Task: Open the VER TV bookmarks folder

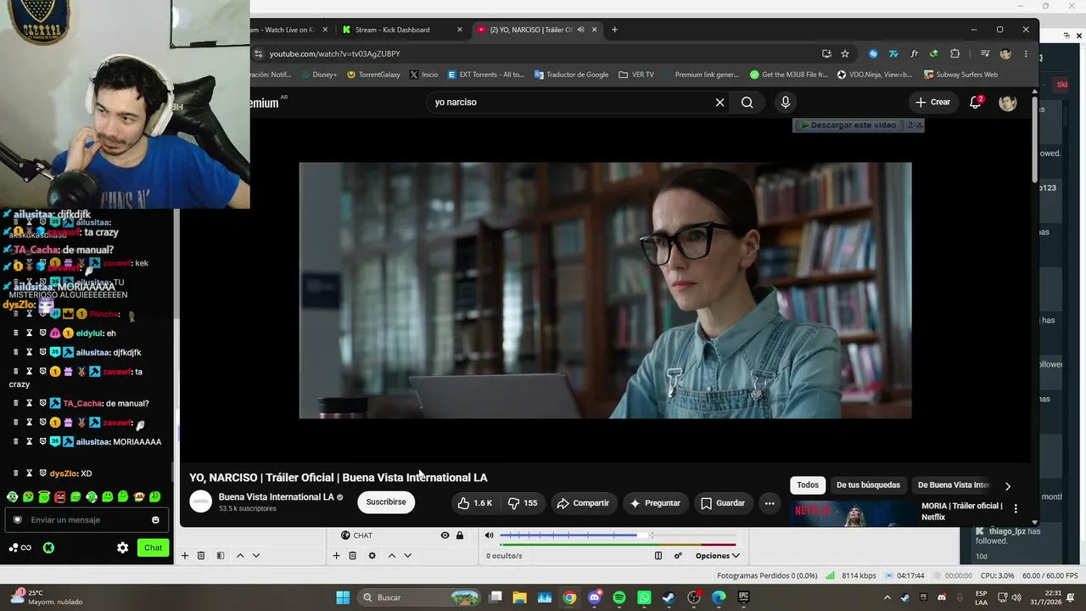Action: coord(636,75)
